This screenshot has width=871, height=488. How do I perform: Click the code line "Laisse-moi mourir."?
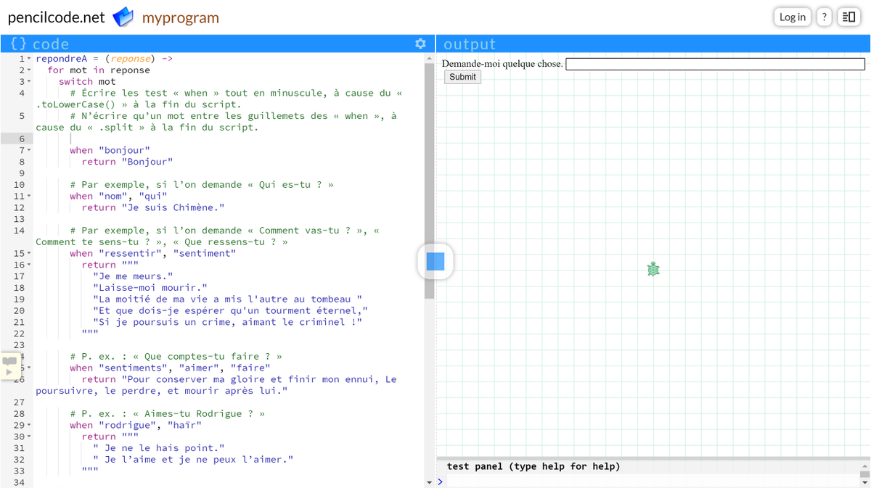pyautogui.click(x=150, y=288)
